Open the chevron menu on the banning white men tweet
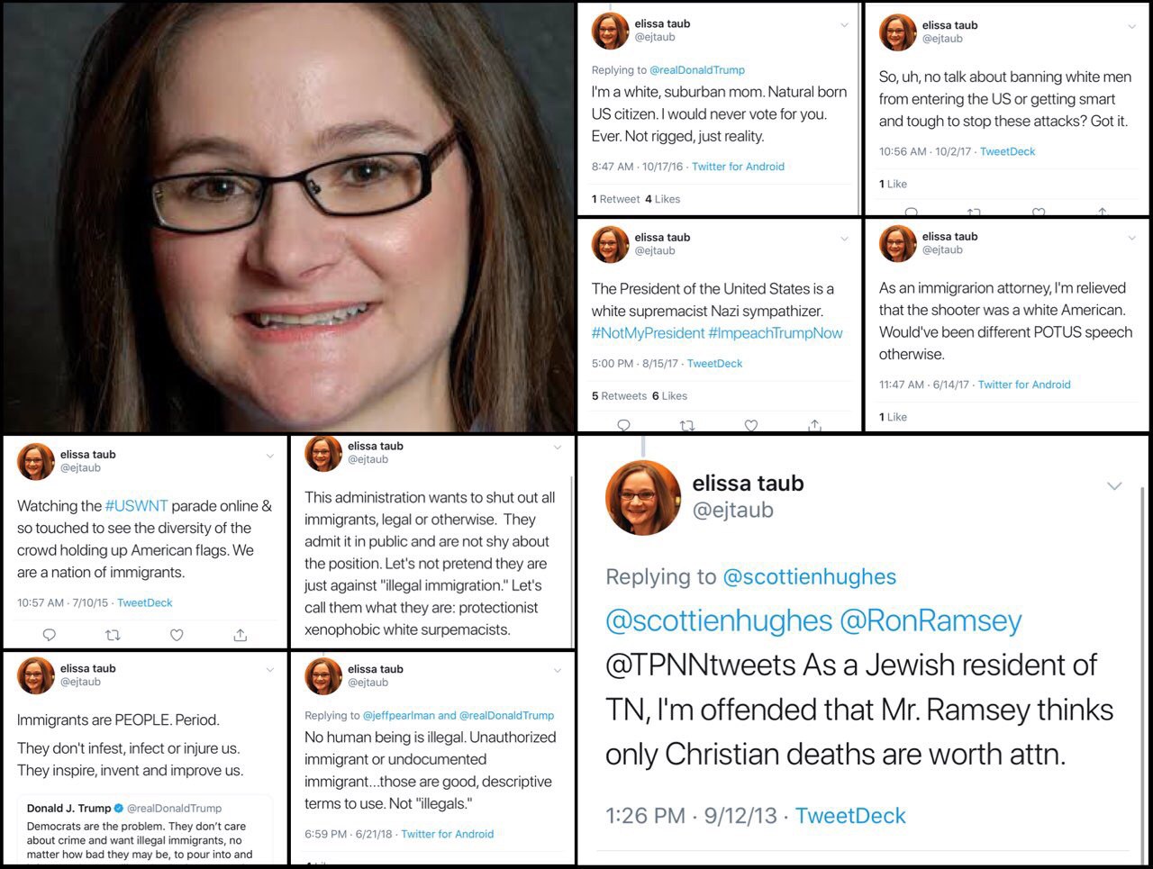The height and width of the screenshot is (869, 1153). [x=1132, y=27]
